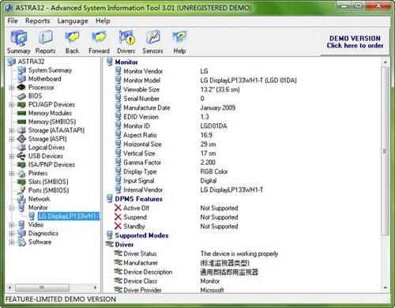395x308 pixels.
Task: Open the Summary toolbar icon
Action: (x=18, y=42)
